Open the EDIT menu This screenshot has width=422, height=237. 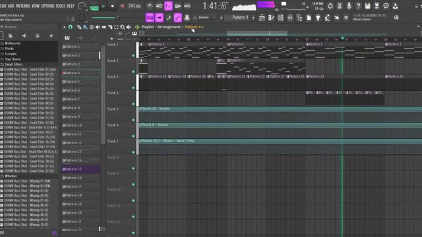(x=3, y=6)
